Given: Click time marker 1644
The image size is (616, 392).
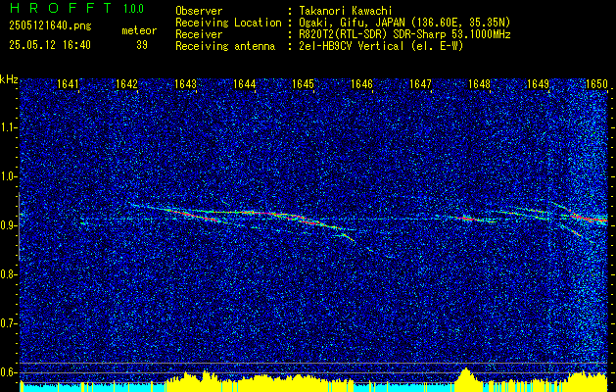Looking at the screenshot, I should 245,84.
